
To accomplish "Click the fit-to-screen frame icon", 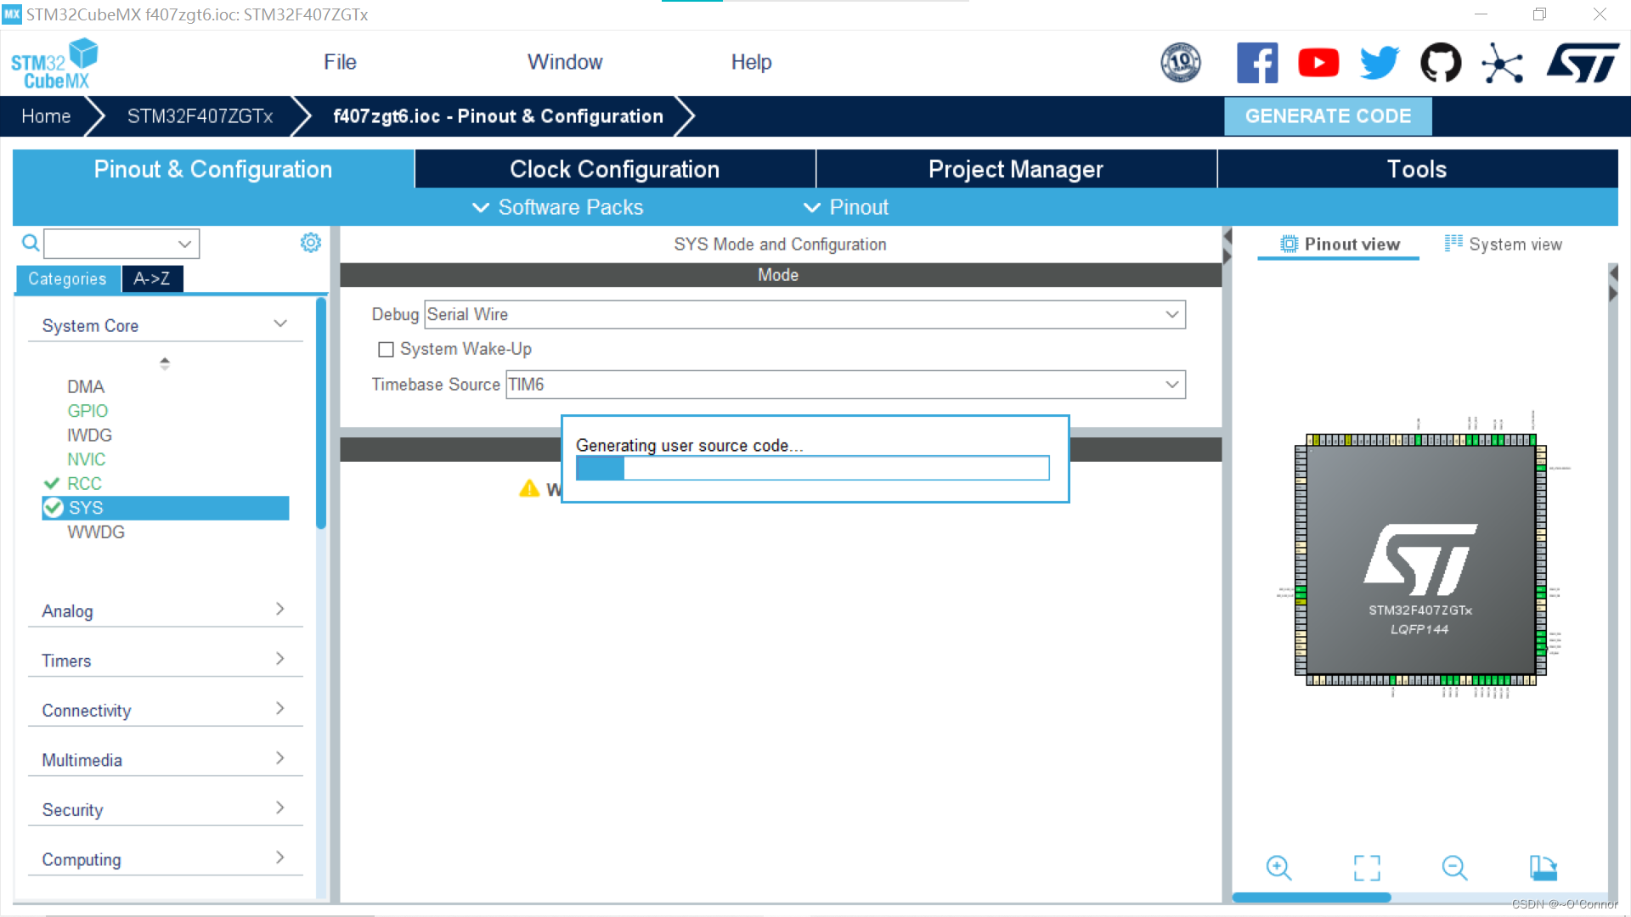I will (x=1367, y=867).
